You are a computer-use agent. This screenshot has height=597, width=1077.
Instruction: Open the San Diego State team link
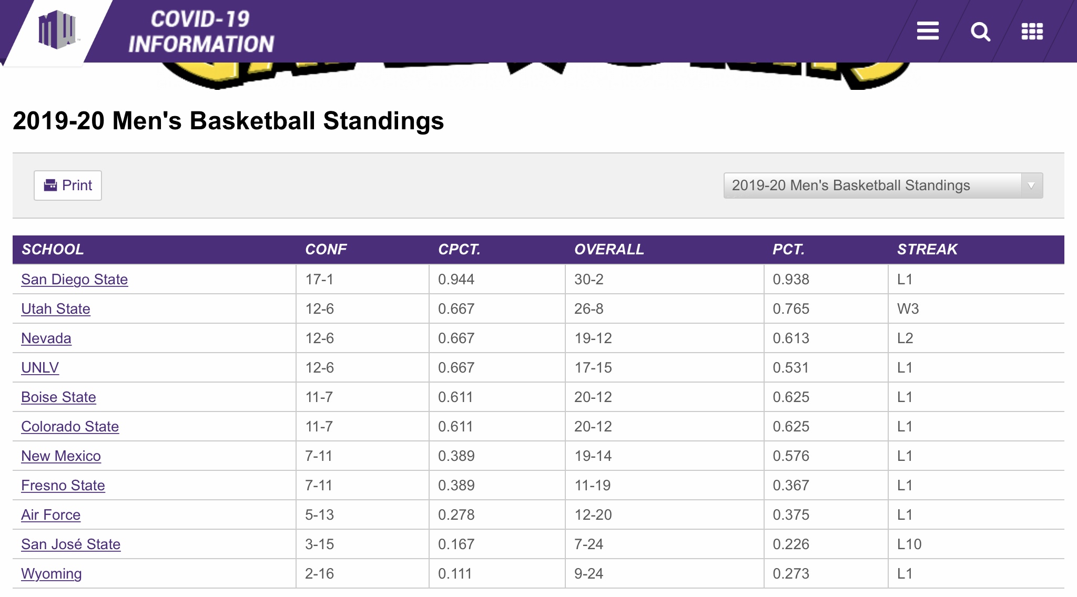[x=75, y=280]
